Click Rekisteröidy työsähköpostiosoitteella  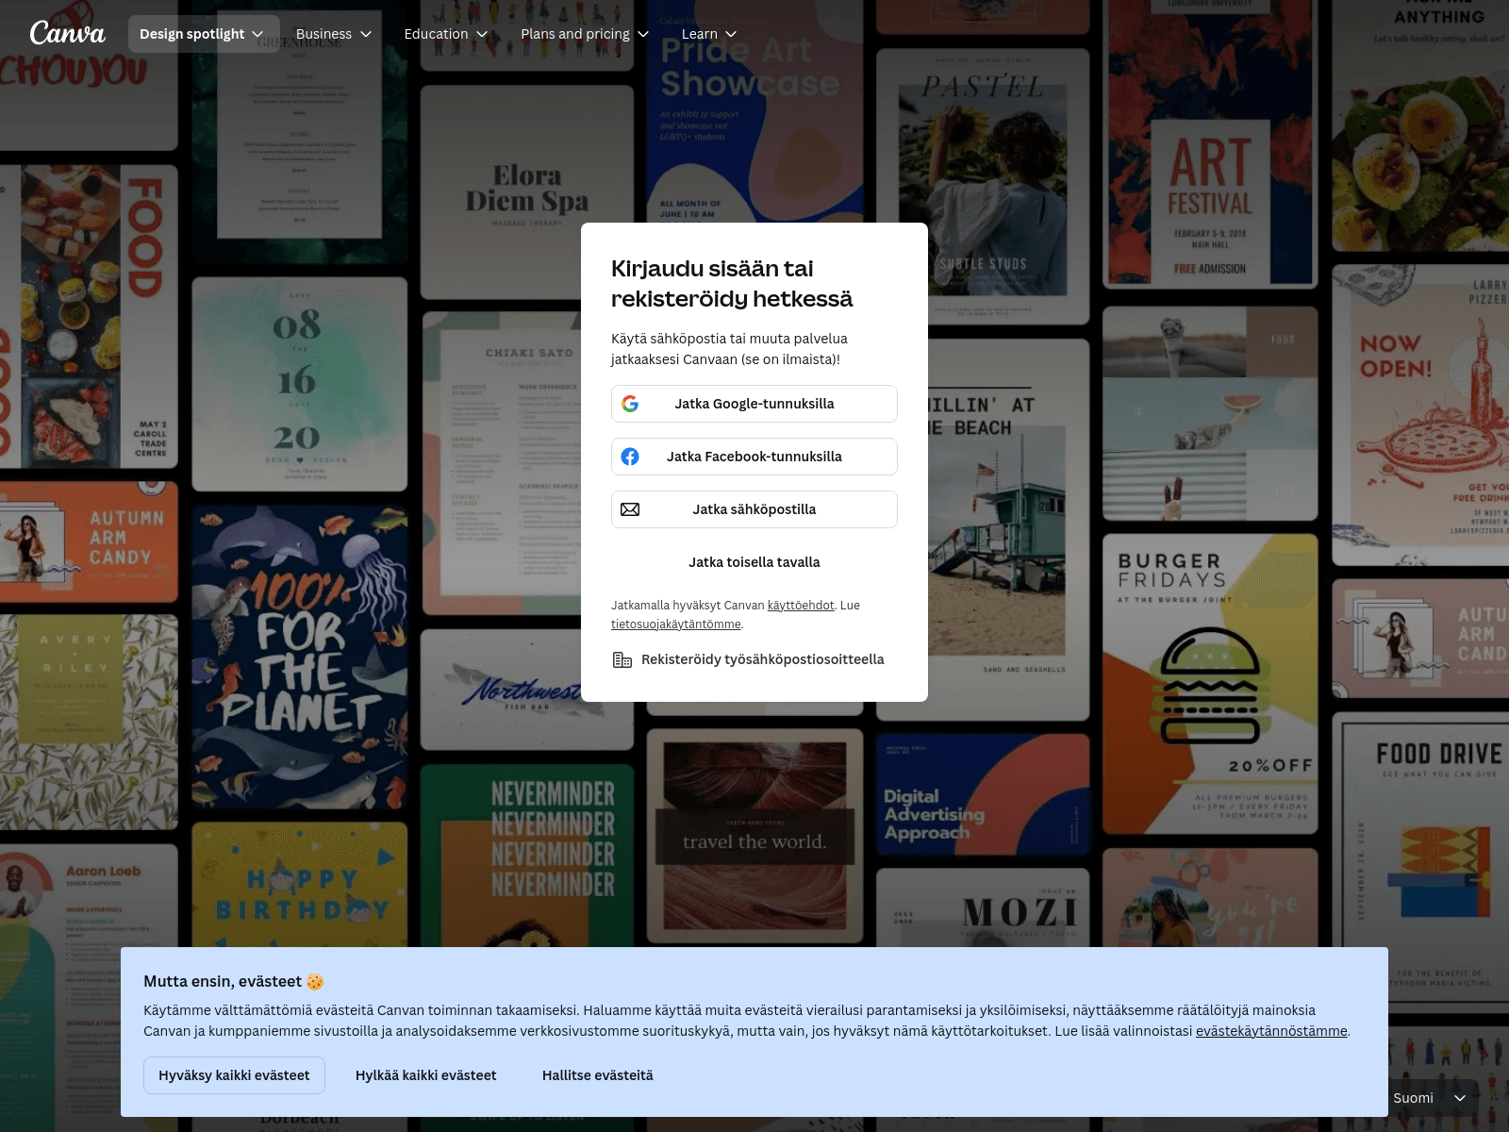[749, 659]
